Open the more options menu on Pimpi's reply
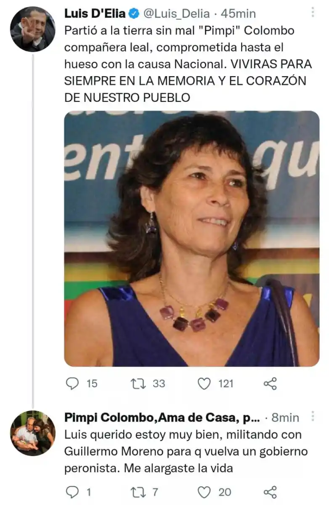Image resolution: width=329 pixels, height=505 pixels. point(312,417)
